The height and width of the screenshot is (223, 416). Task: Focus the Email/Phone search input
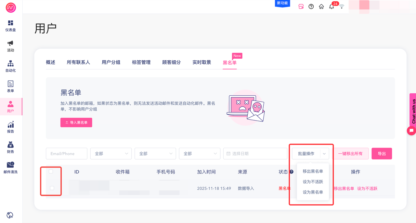pos(67,154)
